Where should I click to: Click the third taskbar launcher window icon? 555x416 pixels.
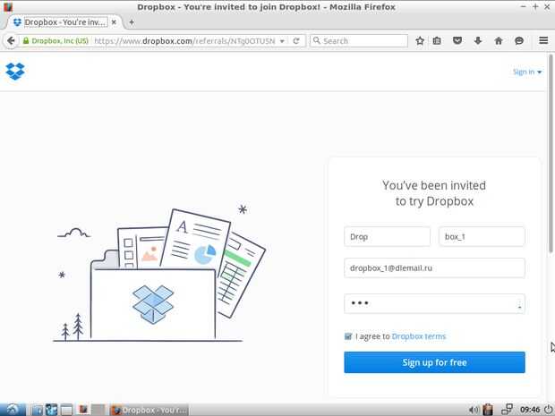click(x=66, y=410)
